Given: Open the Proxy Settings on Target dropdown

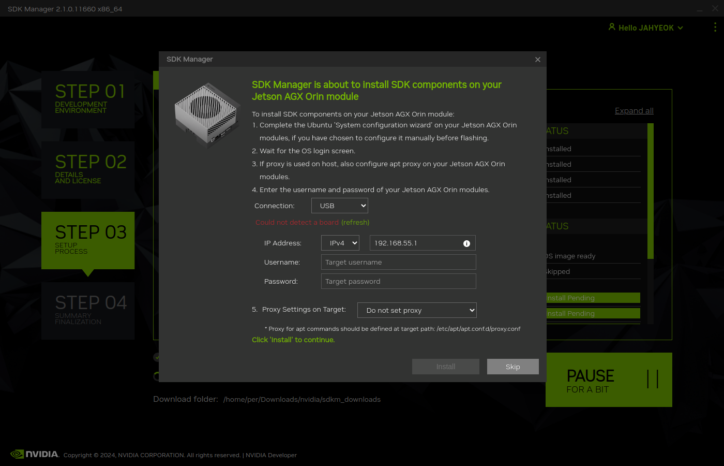Looking at the screenshot, I should (417, 310).
